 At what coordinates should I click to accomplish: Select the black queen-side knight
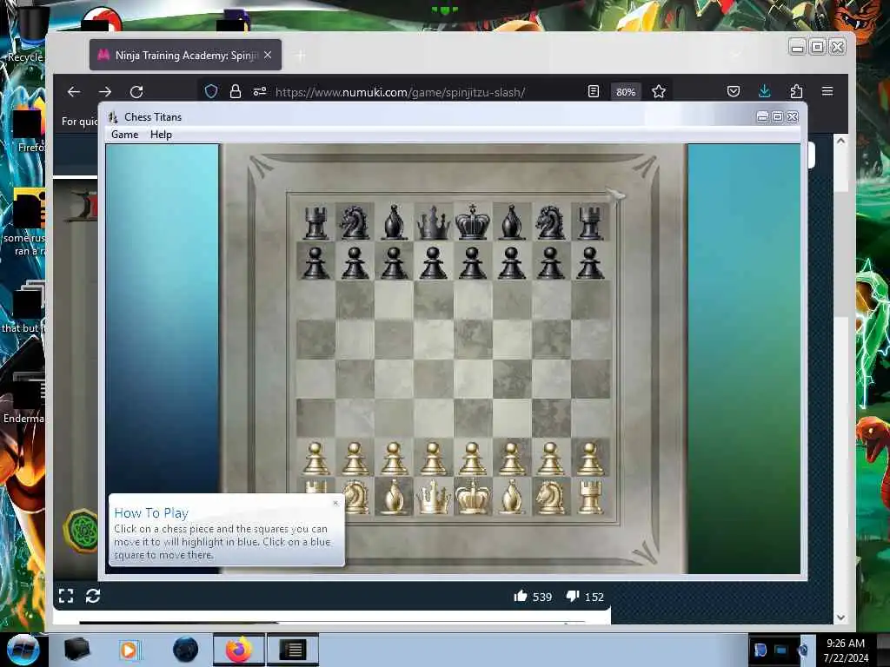355,222
